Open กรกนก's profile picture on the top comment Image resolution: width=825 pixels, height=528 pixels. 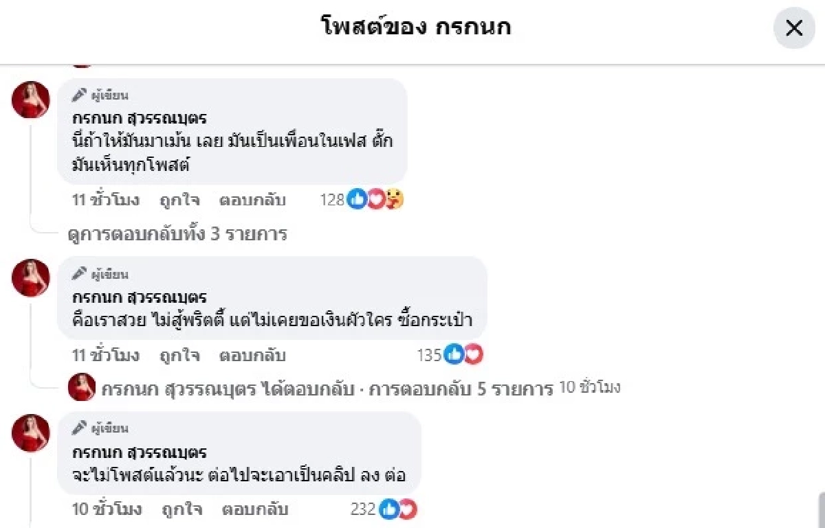pos(30,100)
